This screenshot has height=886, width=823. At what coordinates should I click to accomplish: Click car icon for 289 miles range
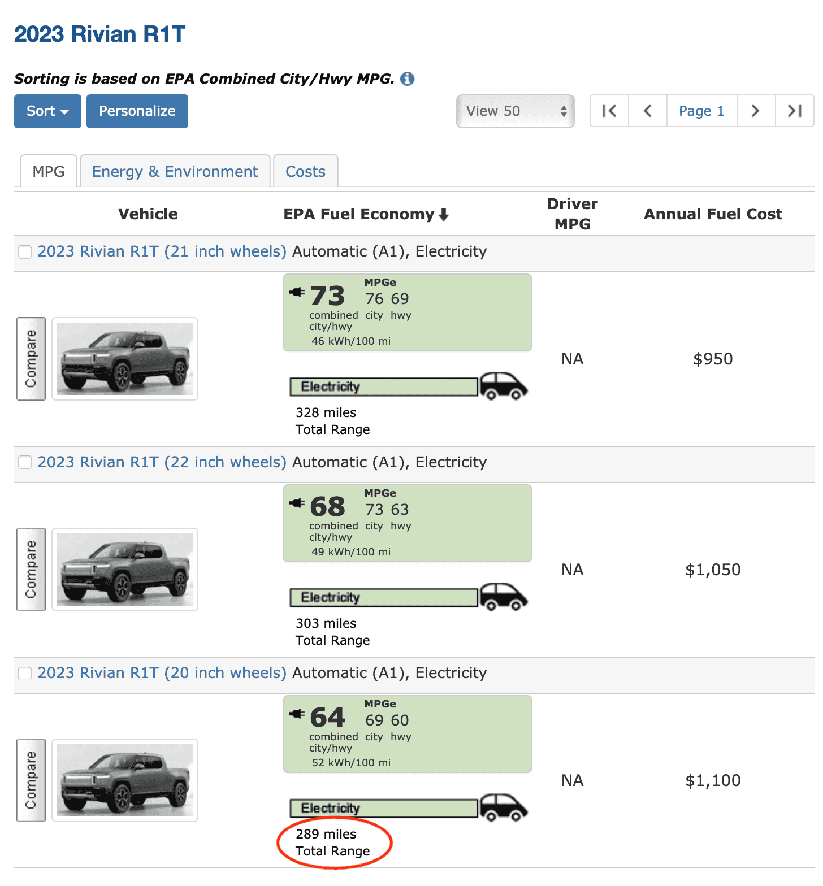(503, 808)
